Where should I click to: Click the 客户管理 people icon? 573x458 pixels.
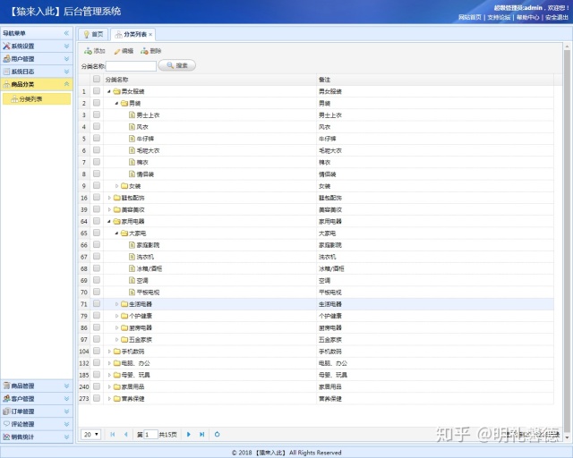6,398
